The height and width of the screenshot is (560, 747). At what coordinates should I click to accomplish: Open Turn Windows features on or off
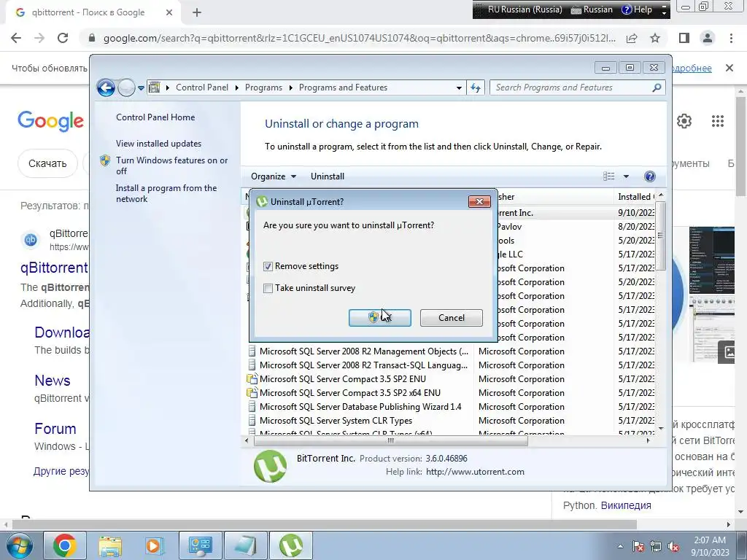(x=172, y=166)
